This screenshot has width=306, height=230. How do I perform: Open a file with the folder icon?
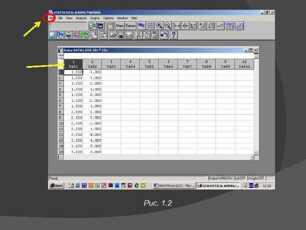[x=113, y=35]
